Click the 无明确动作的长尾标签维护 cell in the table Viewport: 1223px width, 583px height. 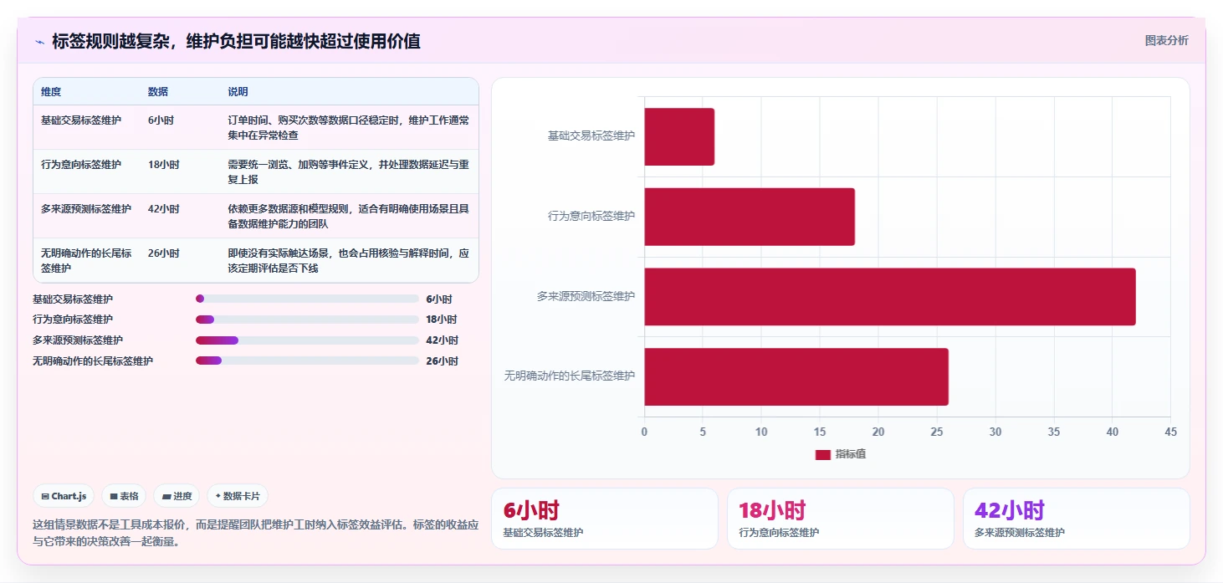point(86,261)
